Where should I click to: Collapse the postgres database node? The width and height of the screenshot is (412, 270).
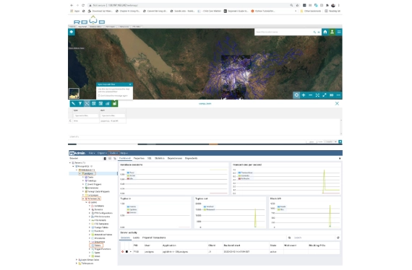80,173
